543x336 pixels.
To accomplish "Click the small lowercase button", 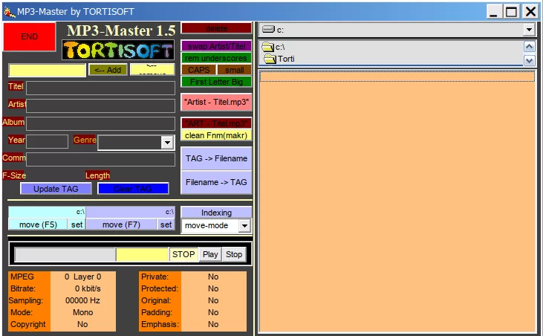I will pyautogui.click(x=235, y=70).
